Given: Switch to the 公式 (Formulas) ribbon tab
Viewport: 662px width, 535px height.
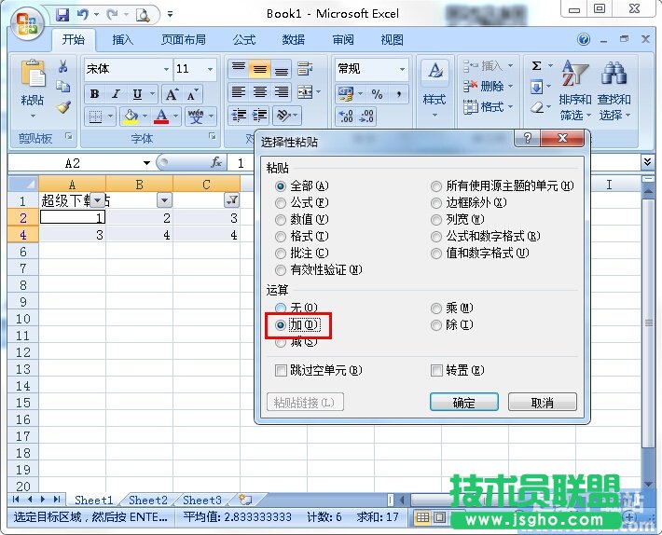Looking at the screenshot, I should pos(244,40).
